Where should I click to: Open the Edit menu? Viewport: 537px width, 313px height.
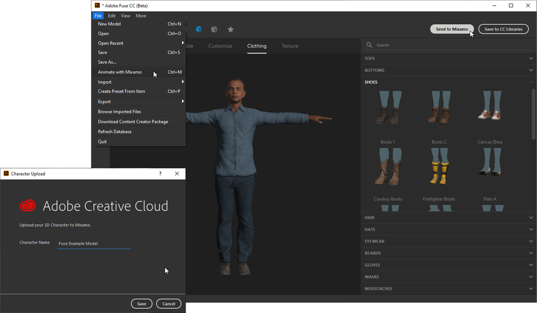click(112, 16)
